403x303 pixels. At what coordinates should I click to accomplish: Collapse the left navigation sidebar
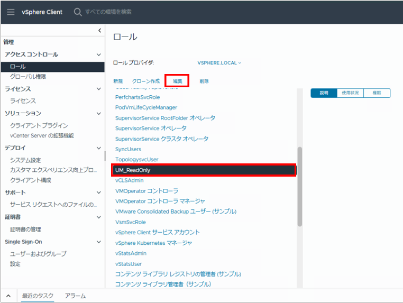(x=100, y=30)
